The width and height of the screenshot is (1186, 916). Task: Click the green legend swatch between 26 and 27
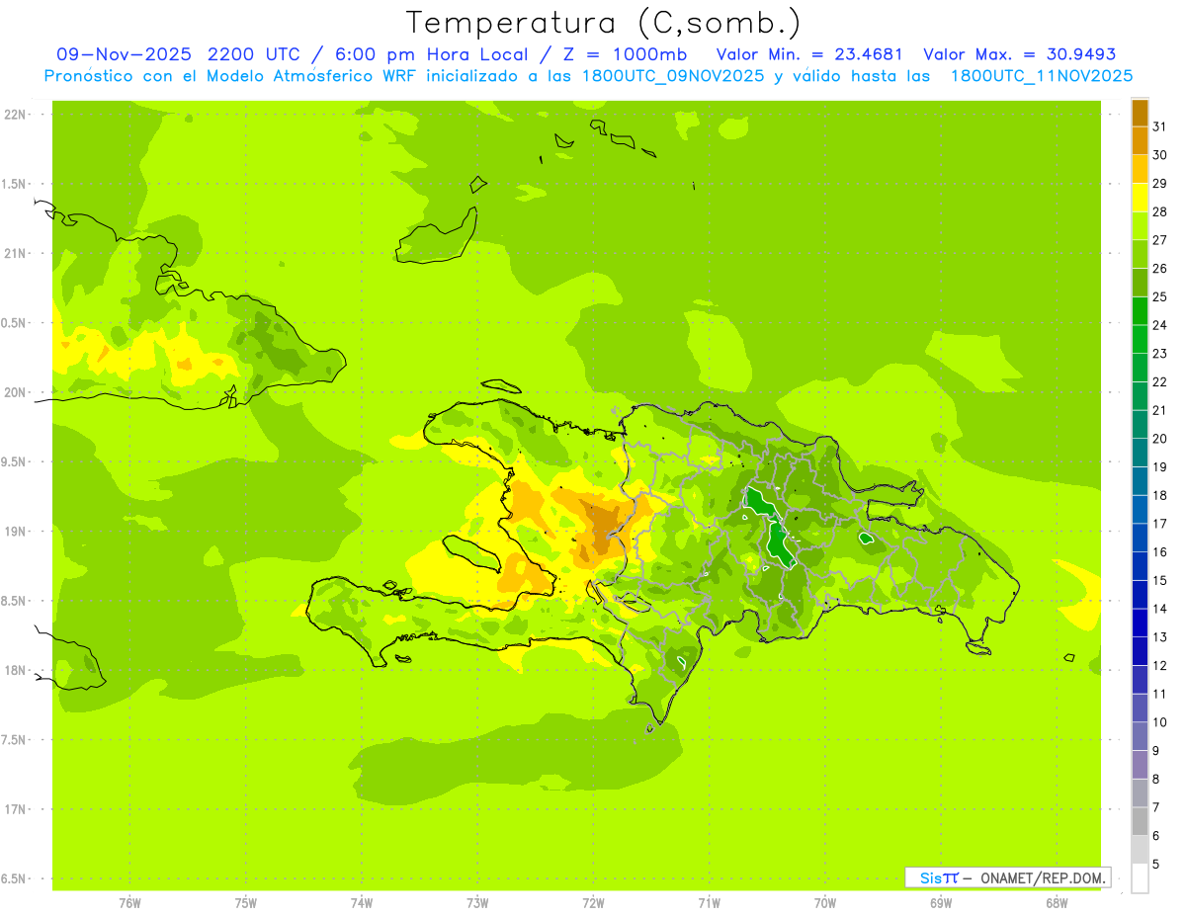(x=1140, y=254)
